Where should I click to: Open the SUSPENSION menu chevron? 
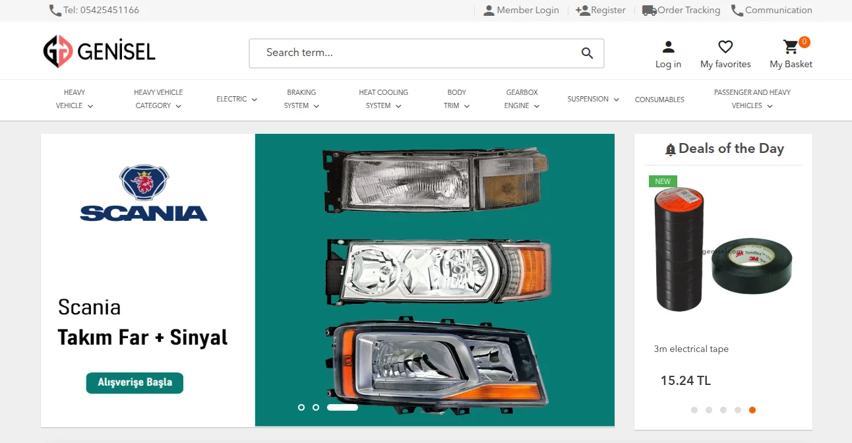[x=616, y=99]
